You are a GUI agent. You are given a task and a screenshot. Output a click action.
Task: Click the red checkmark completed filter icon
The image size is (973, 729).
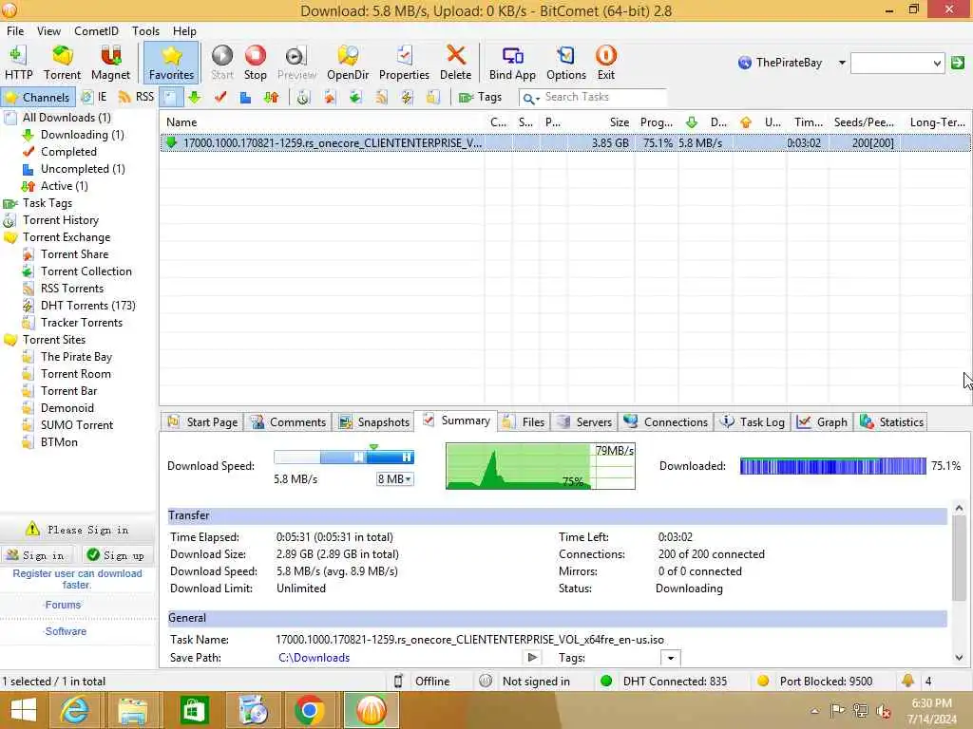(x=220, y=98)
